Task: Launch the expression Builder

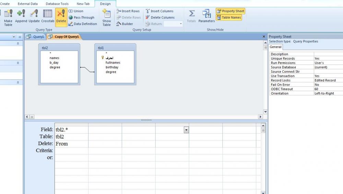Action: [125, 24]
